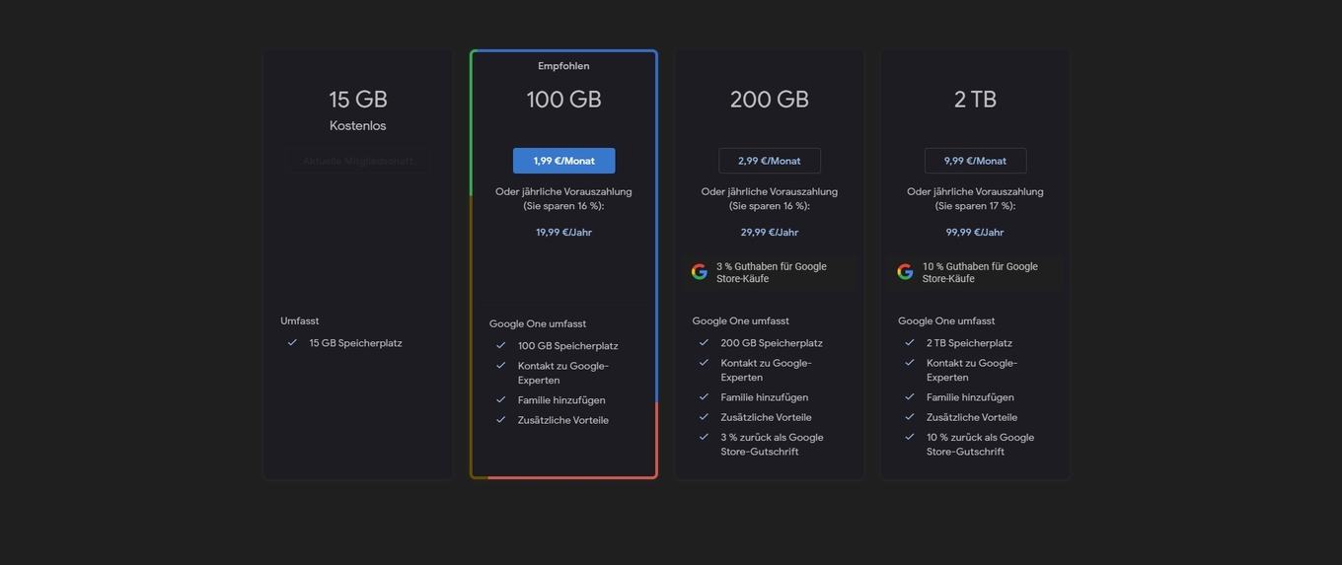Viewport: 1342px width, 565px height.
Task: Click Google logo beside 10 % Guthaben
Action: point(905,272)
